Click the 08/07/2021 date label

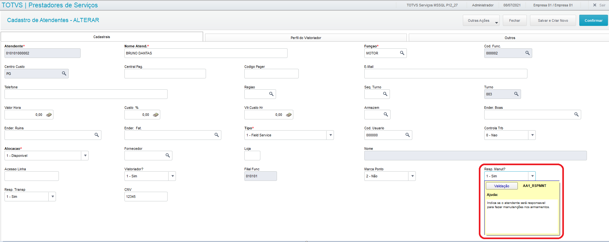click(x=512, y=5)
